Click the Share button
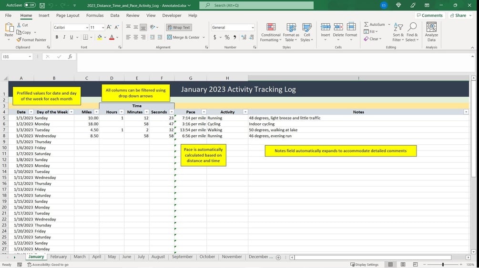The height and width of the screenshot is (268, 479). [x=460, y=15]
